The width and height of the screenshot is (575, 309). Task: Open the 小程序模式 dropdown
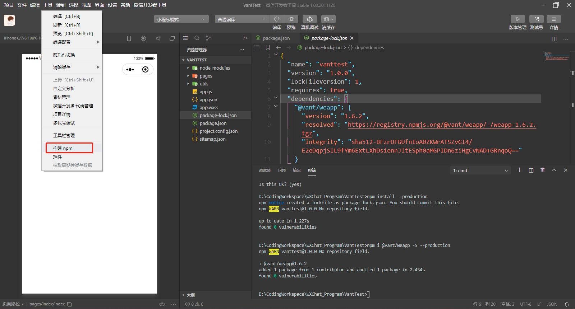click(x=181, y=19)
